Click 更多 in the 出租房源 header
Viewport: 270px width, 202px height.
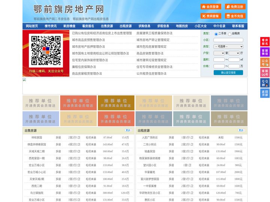pyautogui.click(x=241, y=131)
